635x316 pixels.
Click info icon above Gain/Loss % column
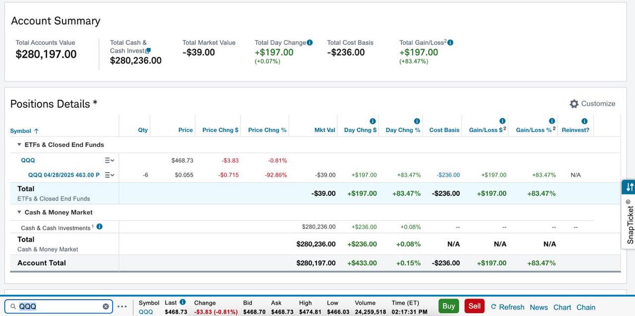(552, 121)
